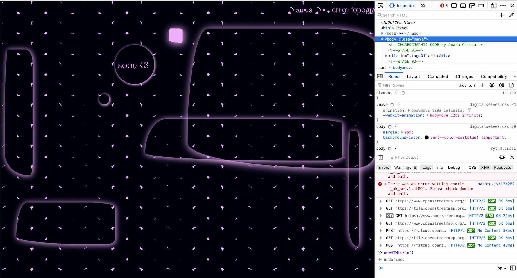Screen dimensions: 517x278
Task: Toggle the Logs console filter
Action: (427, 168)
